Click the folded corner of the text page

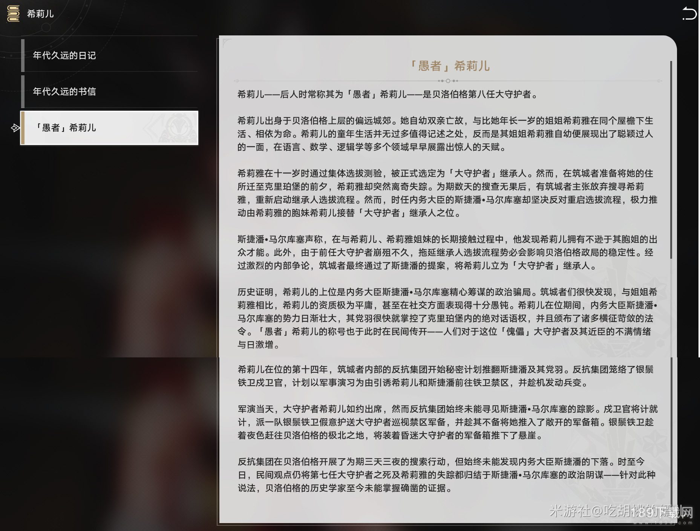pos(227,43)
